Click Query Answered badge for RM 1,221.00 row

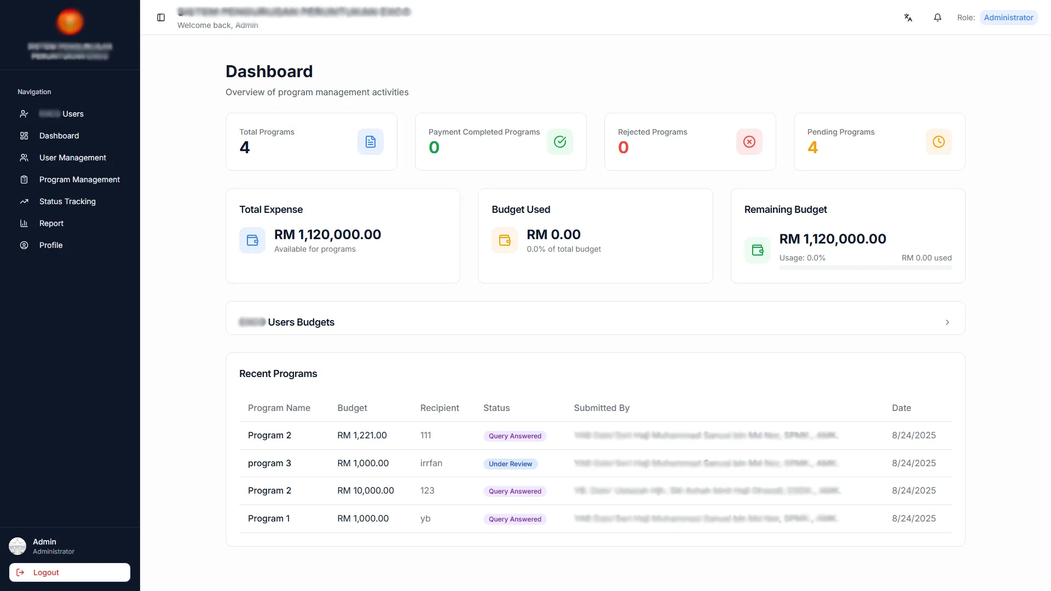pyautogui.click(x=515, y=436)
